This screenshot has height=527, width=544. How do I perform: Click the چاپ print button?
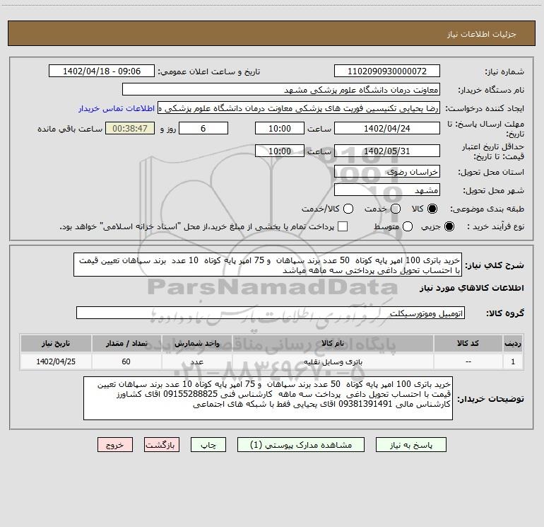[208, 445]
